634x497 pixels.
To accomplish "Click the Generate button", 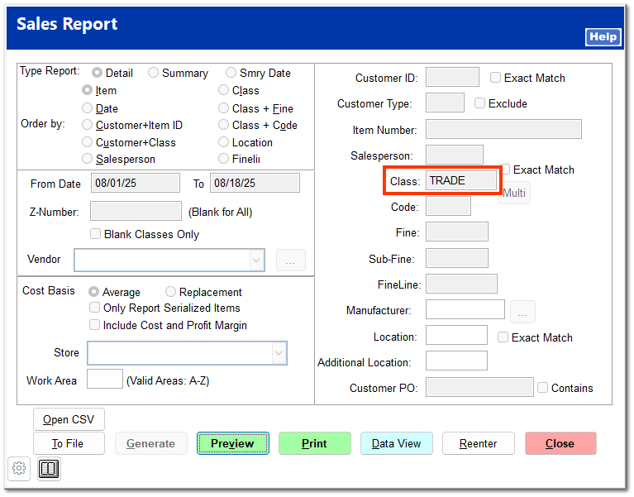I will click(x=150, y=443).
